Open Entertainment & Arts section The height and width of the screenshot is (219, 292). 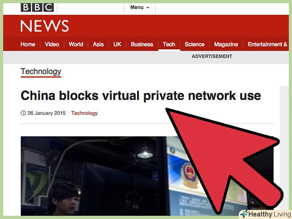(x=268, y=44)
